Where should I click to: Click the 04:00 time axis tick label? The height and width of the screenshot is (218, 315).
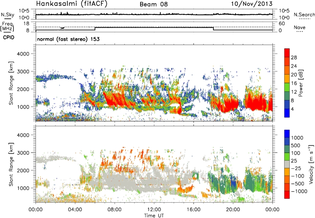click(75, 210)
